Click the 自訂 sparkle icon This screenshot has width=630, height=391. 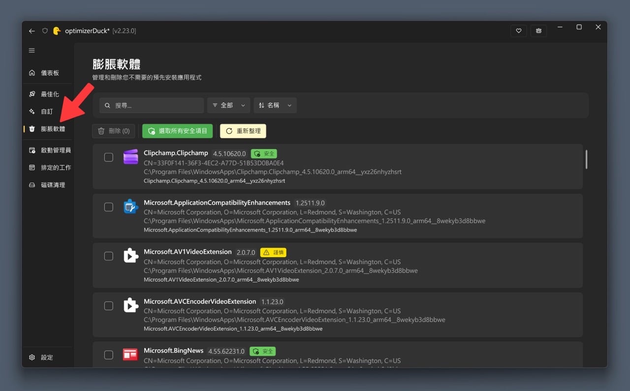pos(32,112)
